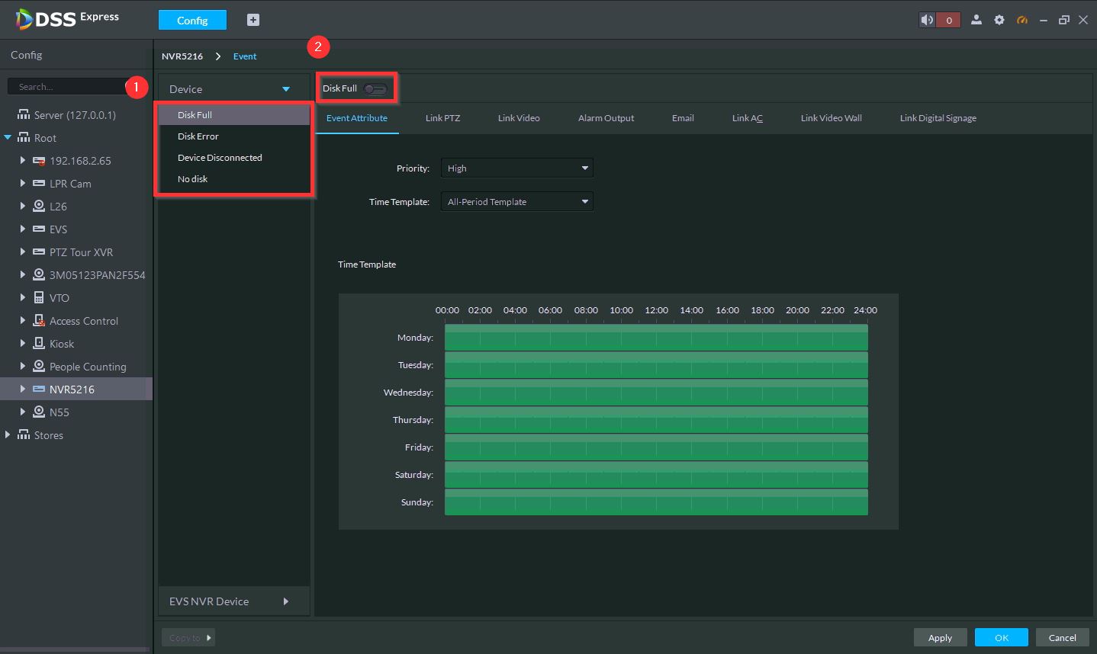Open the Alarm Output tab
Screen dimensions: 1097x654
coord(606,118)
